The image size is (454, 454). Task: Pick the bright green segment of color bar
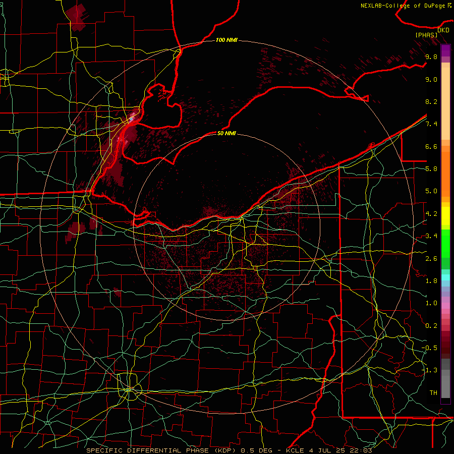click(445, 244)
